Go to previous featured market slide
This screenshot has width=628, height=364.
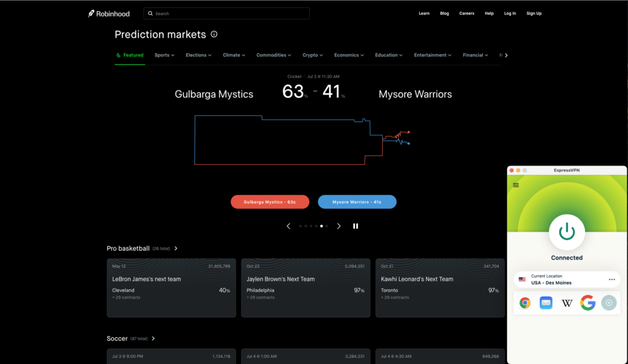pyautogui.click(x=288, y=226)
